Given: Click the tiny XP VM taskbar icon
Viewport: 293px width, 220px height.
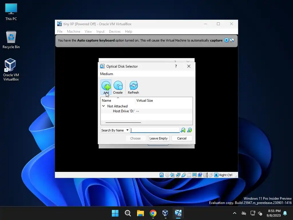Looking at the screenshot, I should (x=178, y=213).
